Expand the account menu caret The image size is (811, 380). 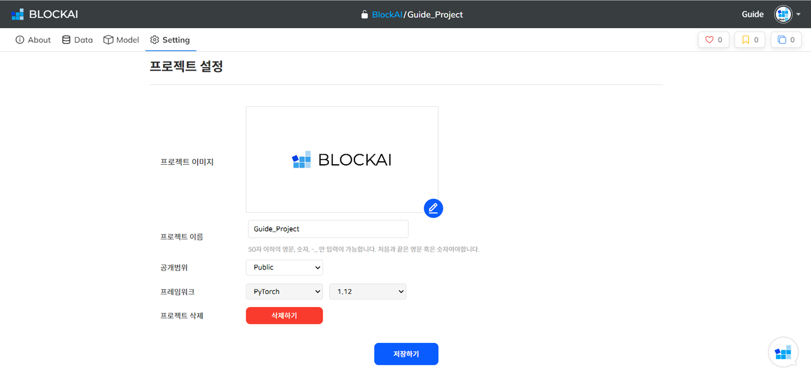point(798,15)
